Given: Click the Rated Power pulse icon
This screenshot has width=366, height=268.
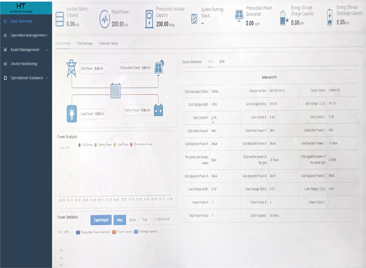Looking at the screenshot, I should click(104, 19).
